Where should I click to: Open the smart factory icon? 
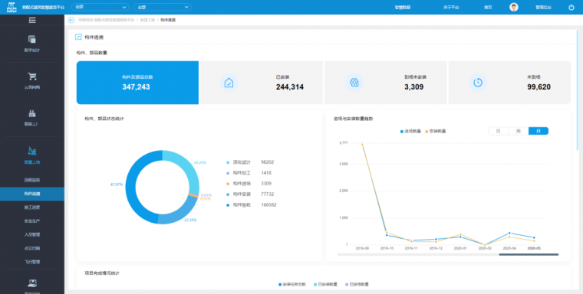click(x=32, y=113)
